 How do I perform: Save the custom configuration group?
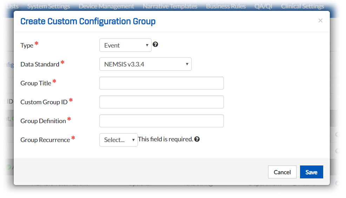(x=311, y=172)
